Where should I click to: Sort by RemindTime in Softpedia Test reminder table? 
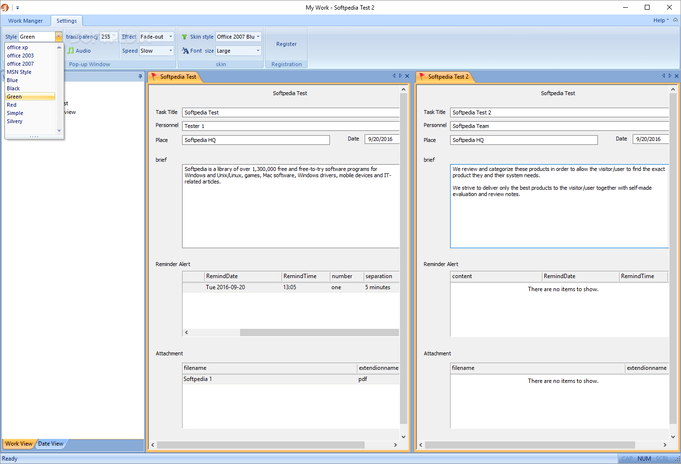point(306,276)
